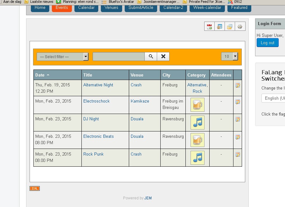
Task: Click the add event calendar icon
Action: tap(209, 27)
